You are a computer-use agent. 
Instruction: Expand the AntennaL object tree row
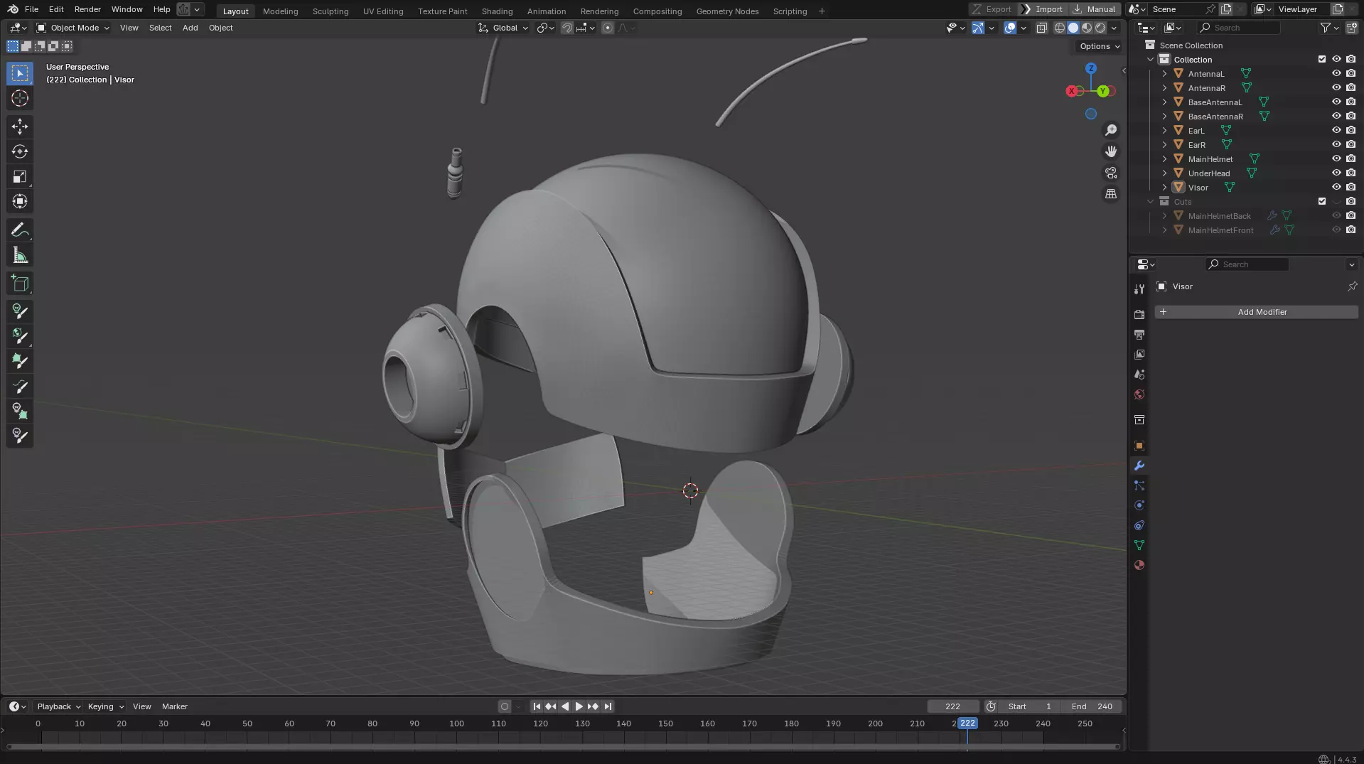coord(1164,73)
